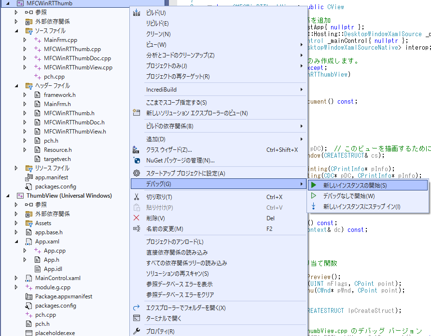This screenshot has height=336, width=431.
Task: Expand the リソース ファイル folder
Action: [x=16, y=168]
